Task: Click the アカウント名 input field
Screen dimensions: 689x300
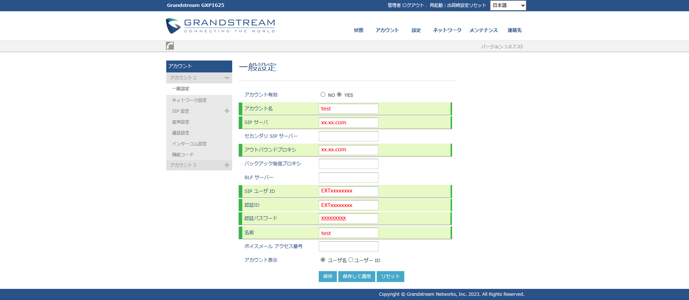Action: tap(349, 109)
